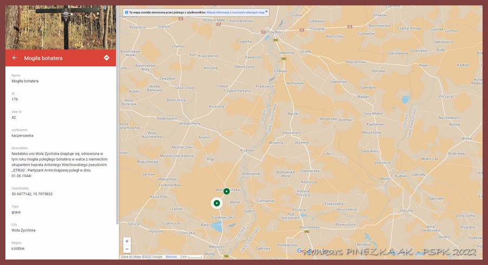Click the Pilczyca label on the map
The image size is (488, 265).
tap(299, 210)
